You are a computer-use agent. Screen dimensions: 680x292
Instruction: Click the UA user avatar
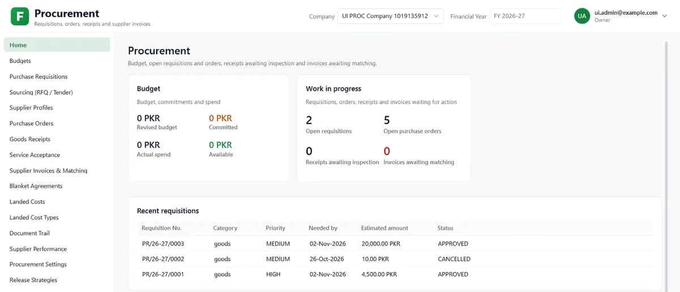(582, 16)
